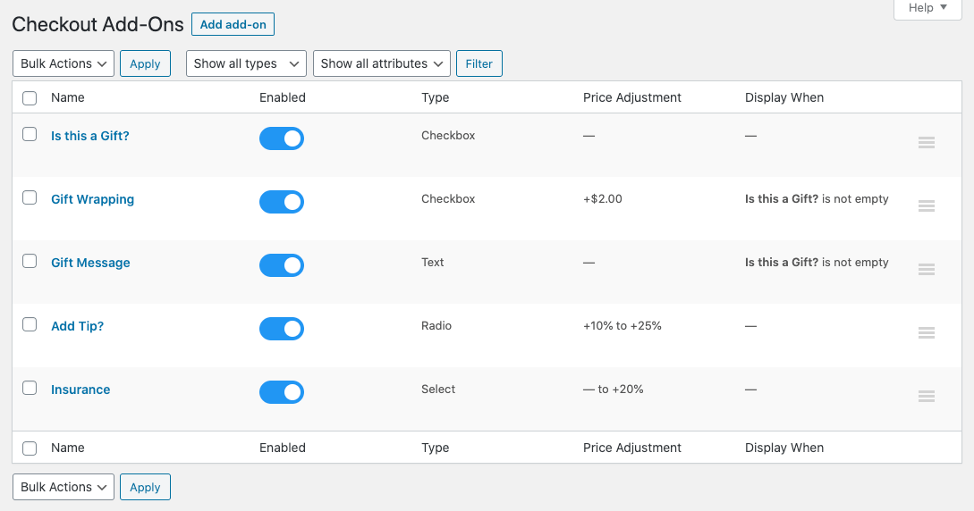The width and height of the screenshot is (974, 511).
Task: Open the Gift Wrapping add-on link
Action: pos(92,199)
